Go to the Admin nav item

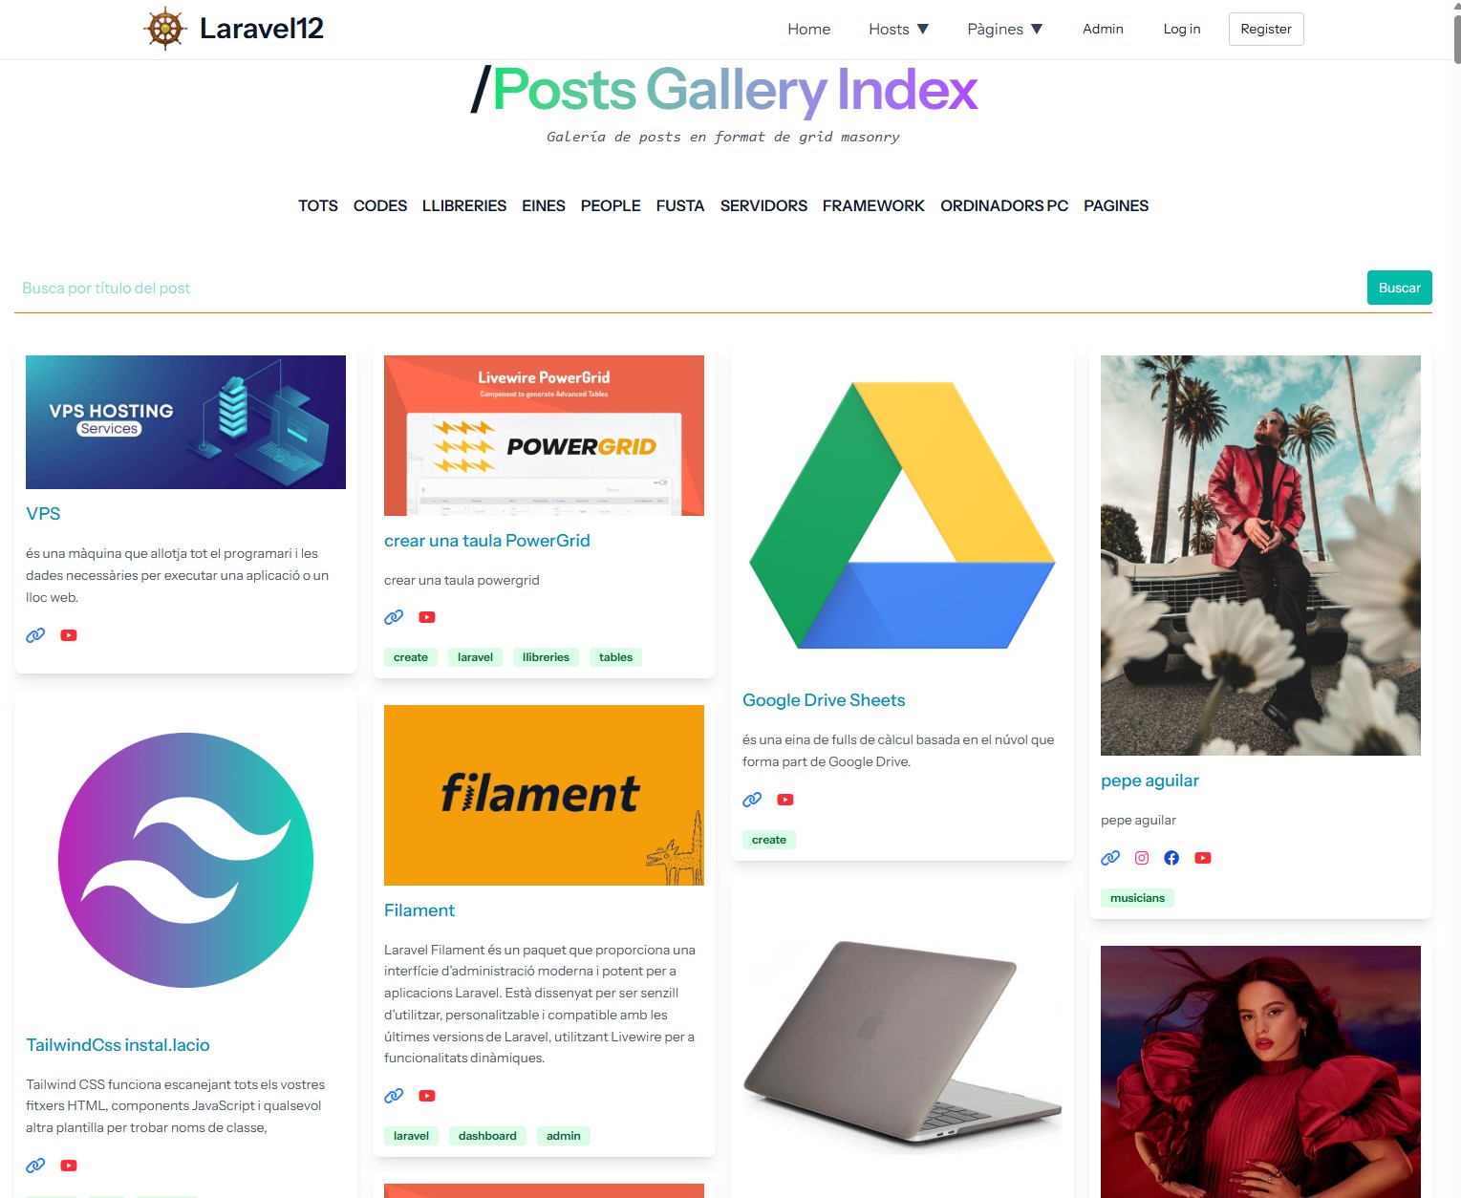click(x=1103, y=30)
